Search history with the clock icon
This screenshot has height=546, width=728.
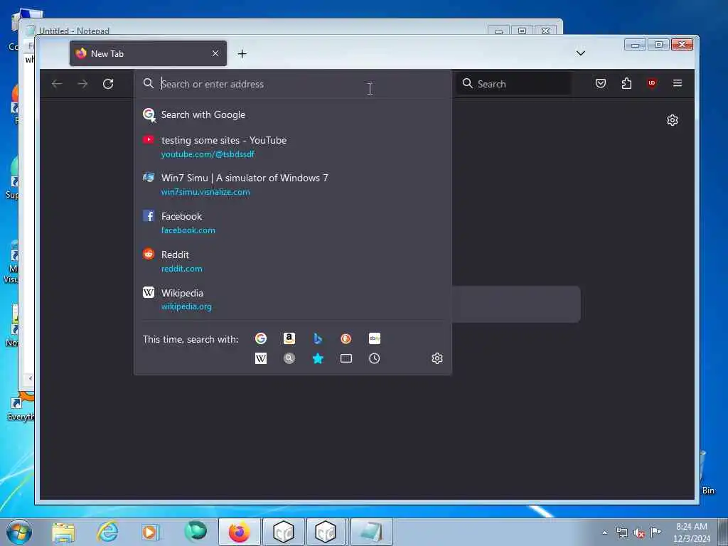point(374,358)
